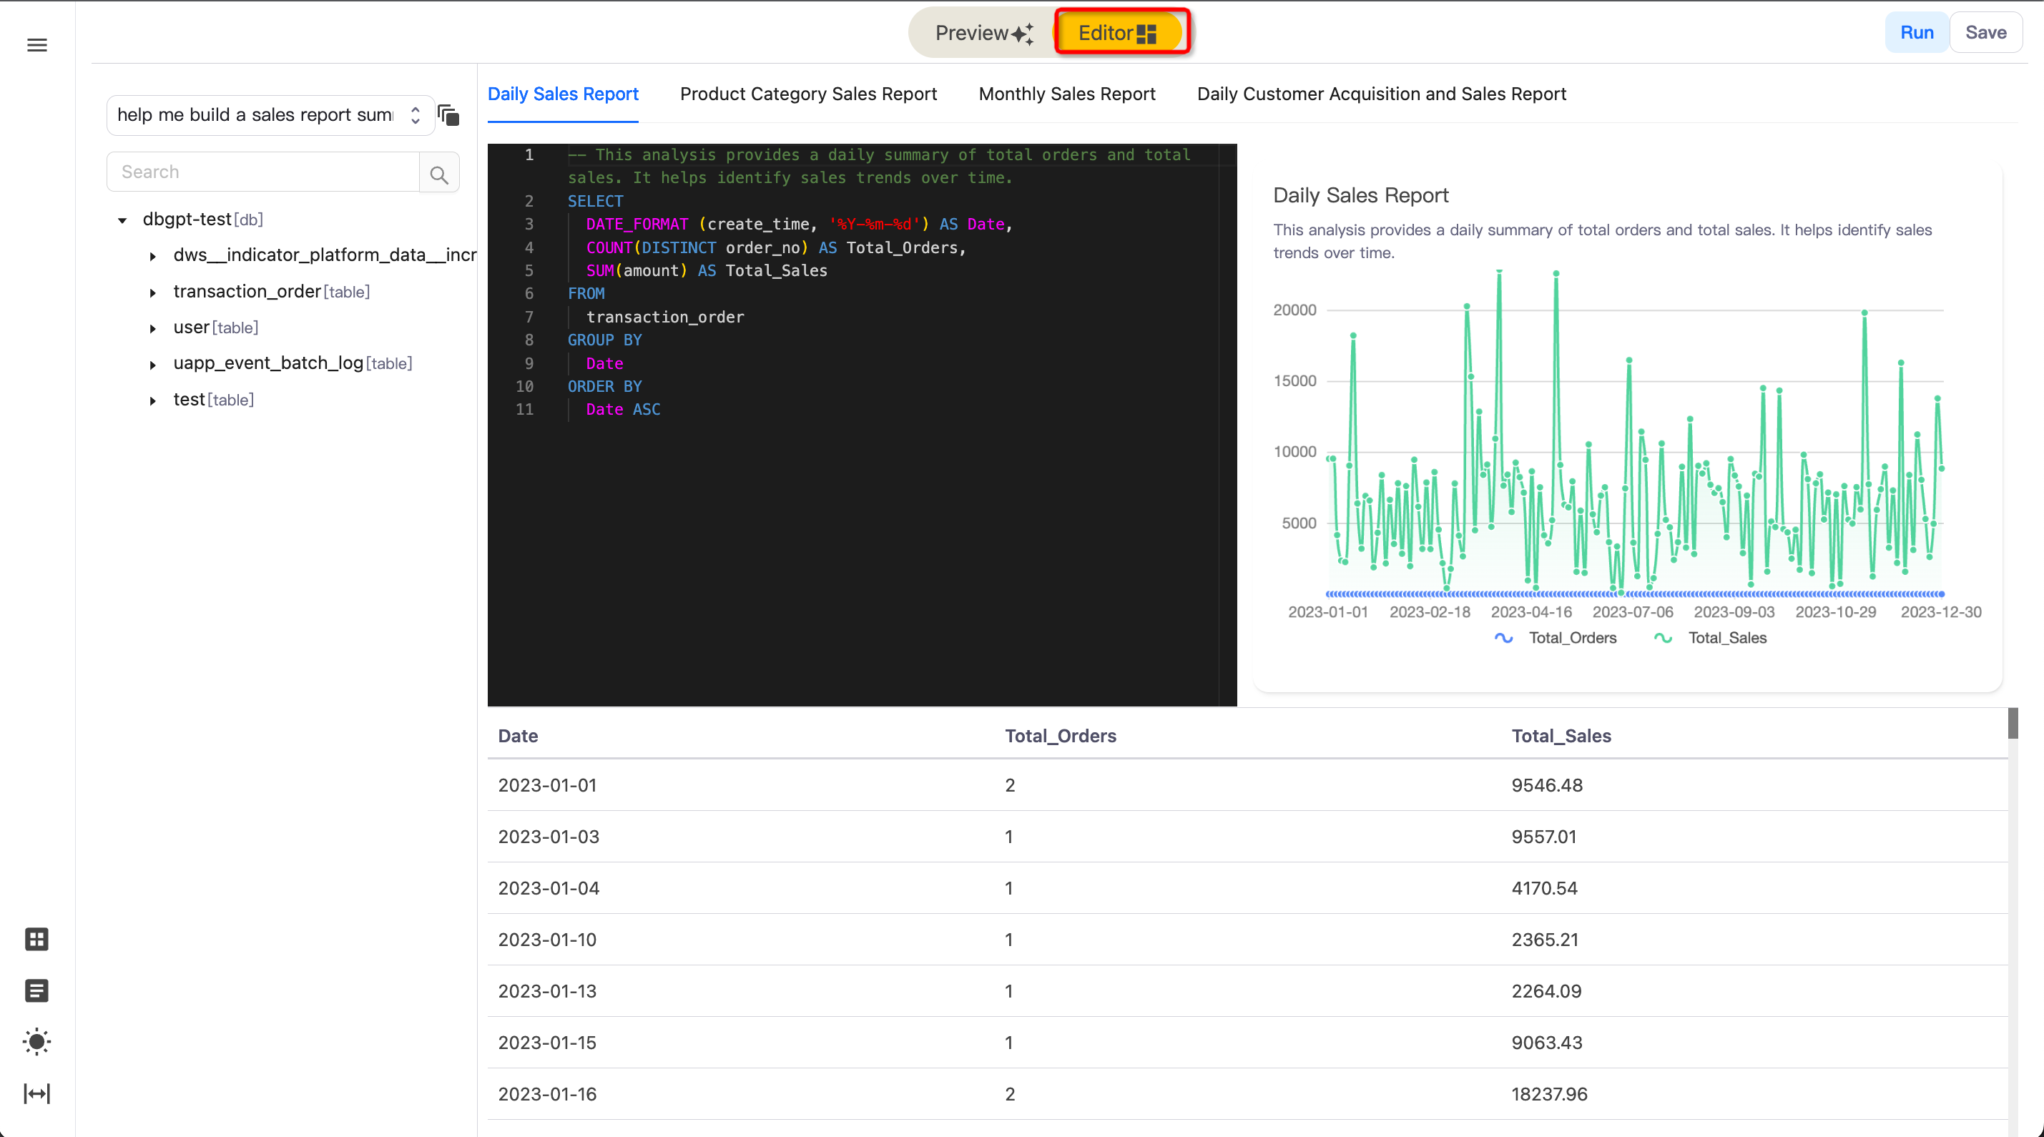This screenshot has width=2044, height=1137.
Task: Click the results table scrollbar thumb
Action: coord(2013,724)
